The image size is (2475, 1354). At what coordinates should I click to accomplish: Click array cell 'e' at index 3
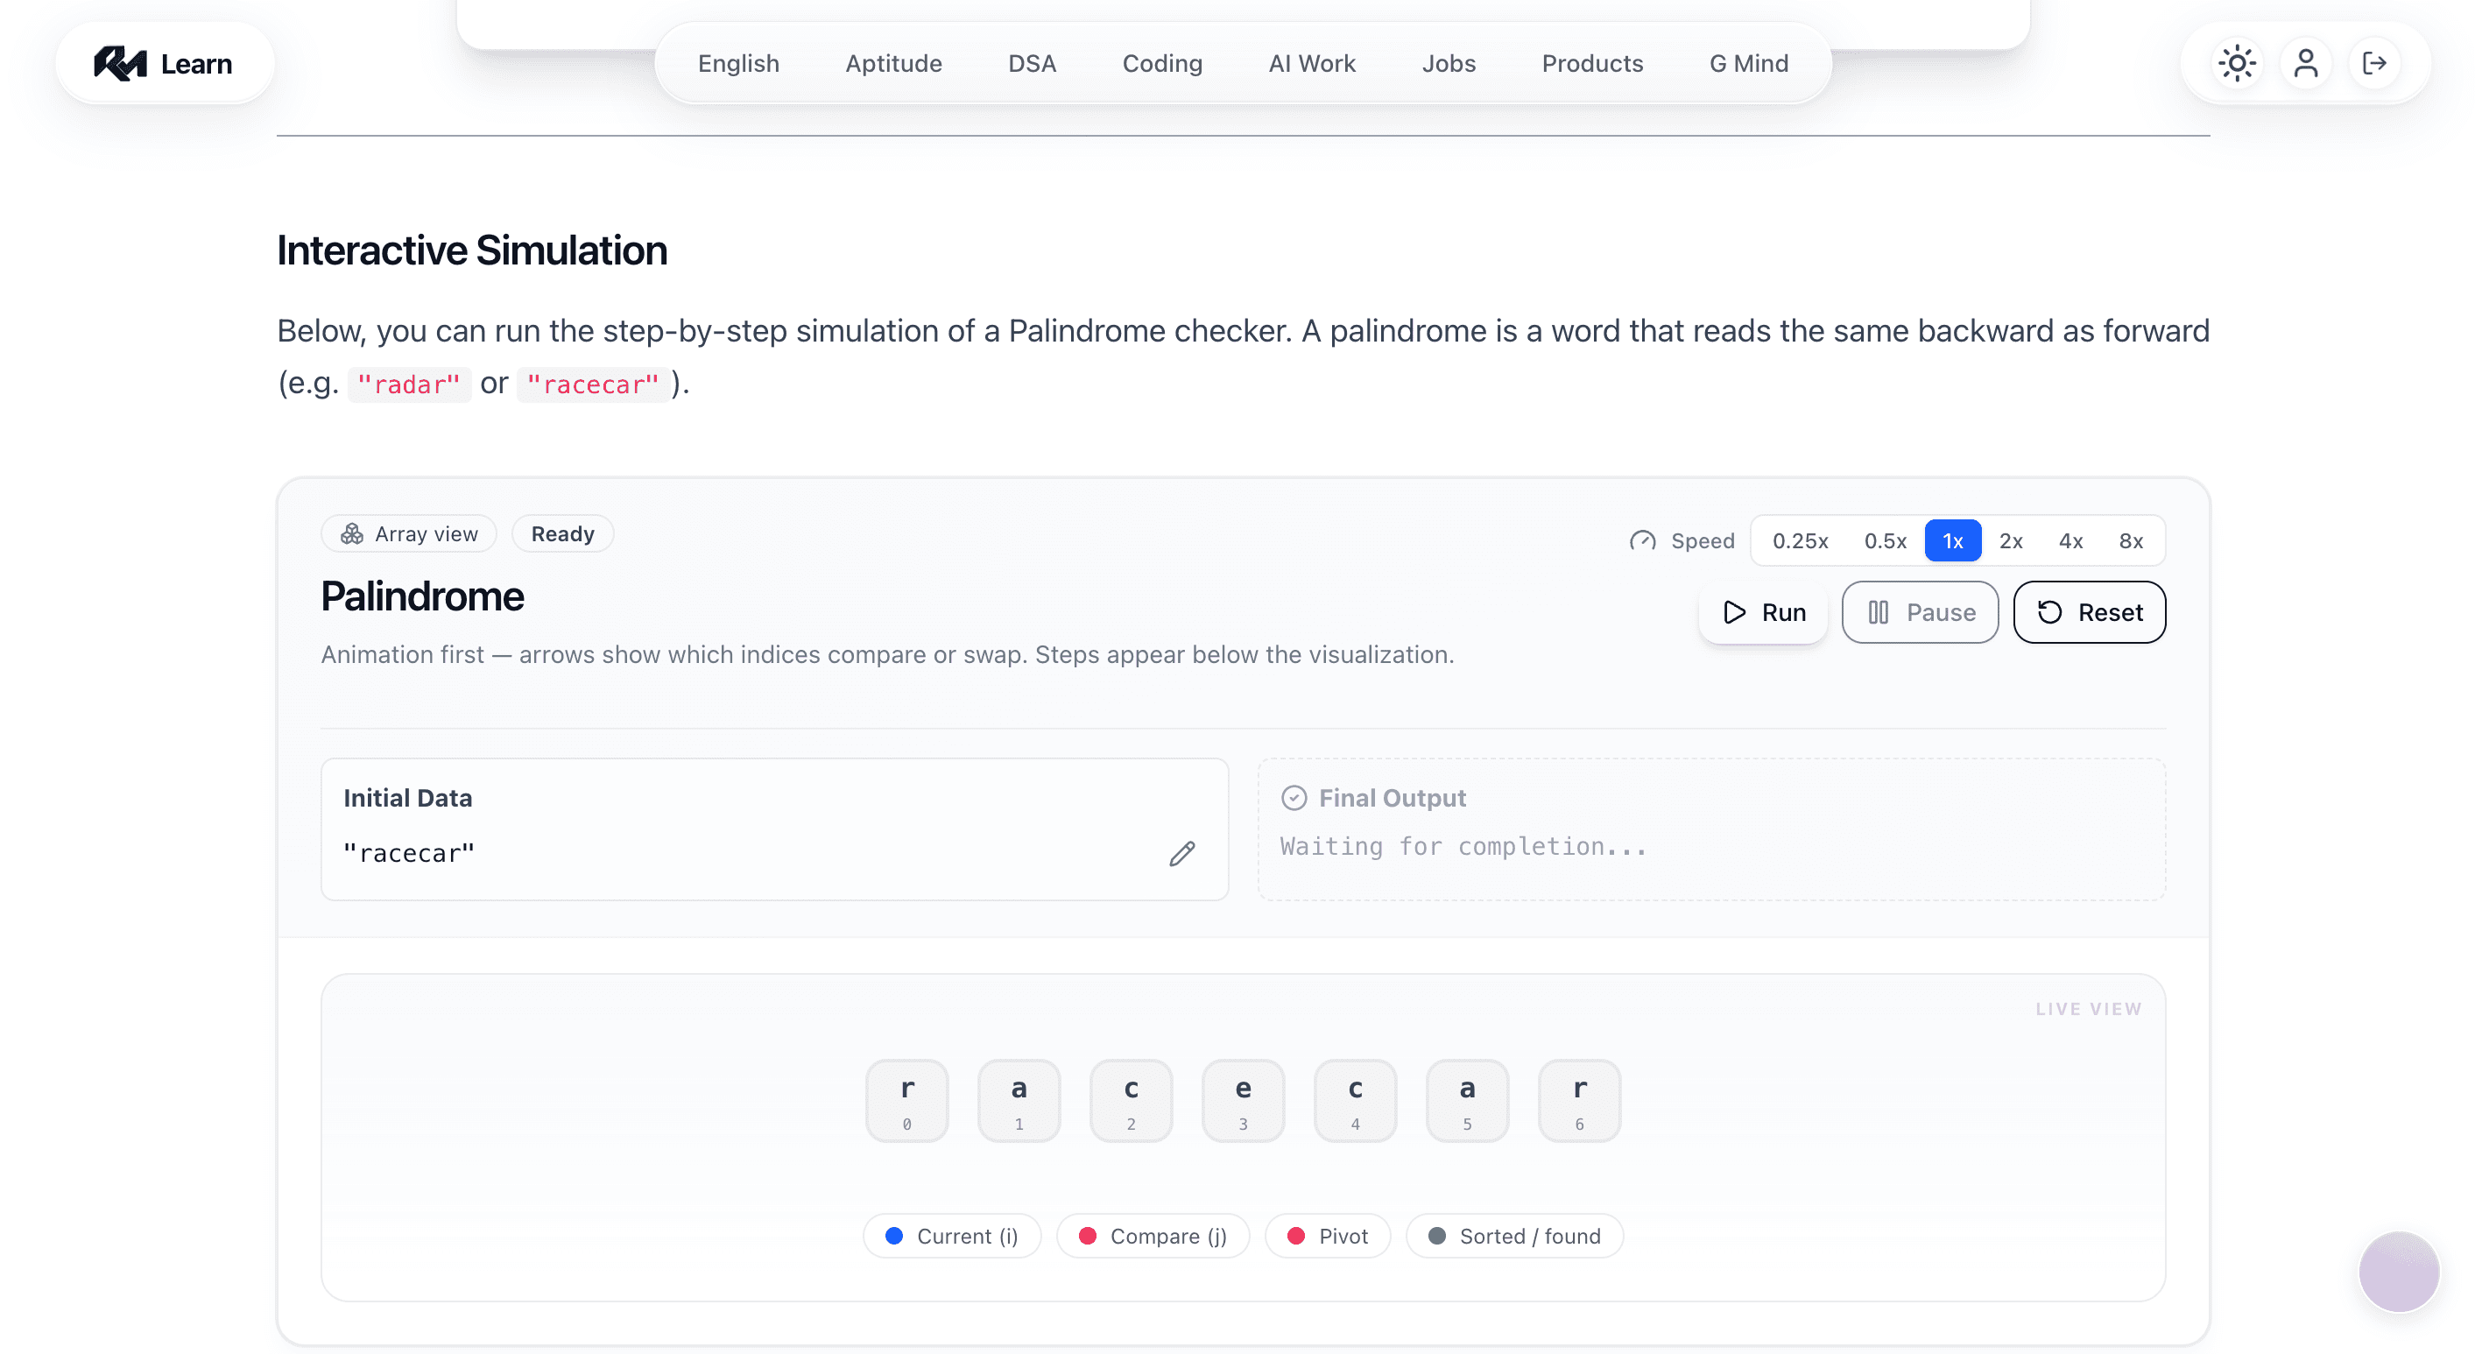click(x=1242, y=1100)
